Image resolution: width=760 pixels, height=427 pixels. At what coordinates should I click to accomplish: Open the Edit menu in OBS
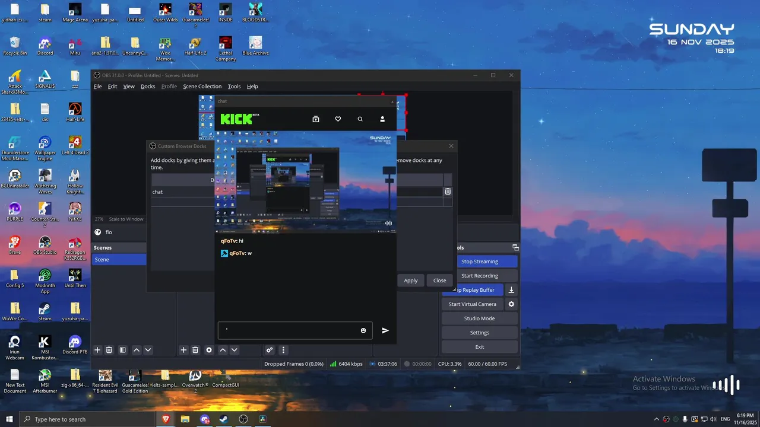(x=112, y=87)
